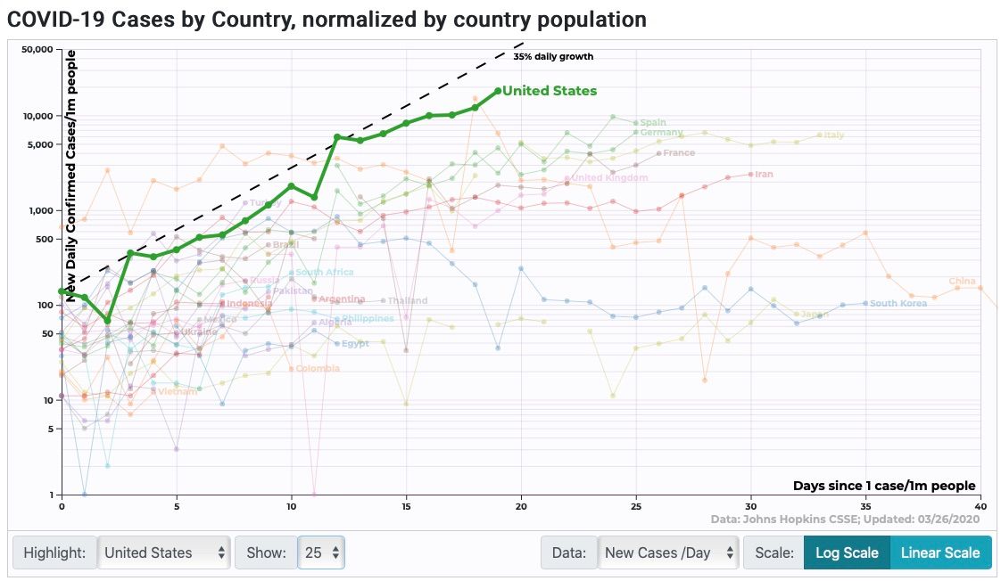Select the Spain series label
This screenshot has width=1001, height=581.
653,122
